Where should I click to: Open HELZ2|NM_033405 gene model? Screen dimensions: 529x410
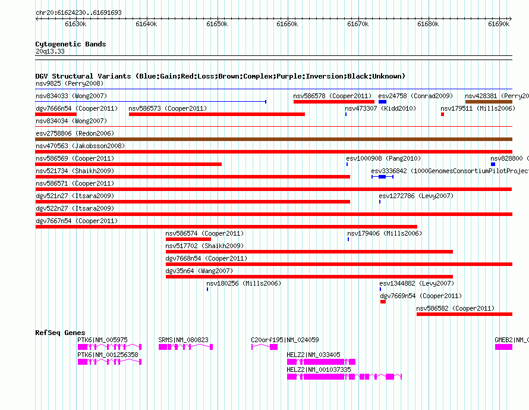[x=321, y=362]
